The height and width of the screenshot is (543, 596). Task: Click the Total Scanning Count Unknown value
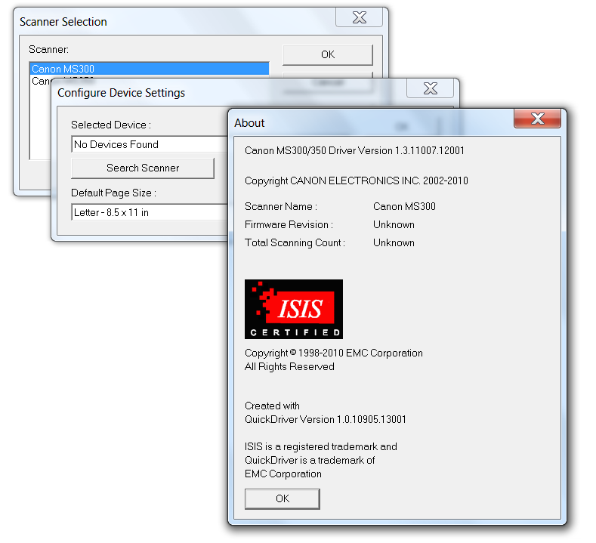(394, 243)
